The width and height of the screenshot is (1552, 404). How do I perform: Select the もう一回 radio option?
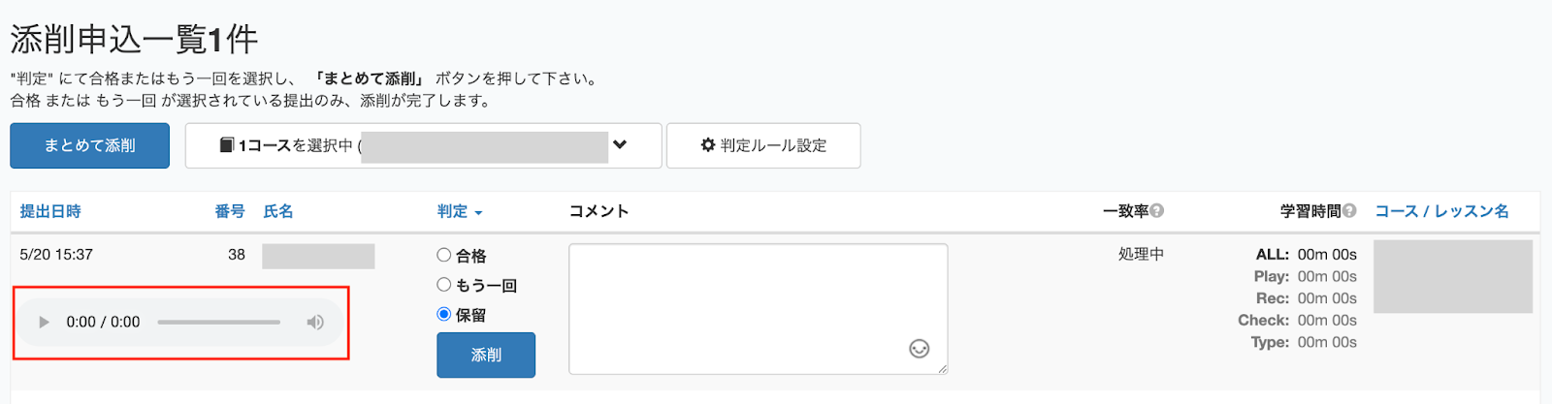tap(444, 285)
